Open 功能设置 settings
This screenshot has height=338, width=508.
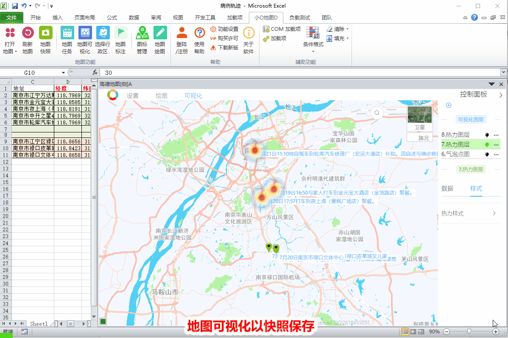(224, 29)
